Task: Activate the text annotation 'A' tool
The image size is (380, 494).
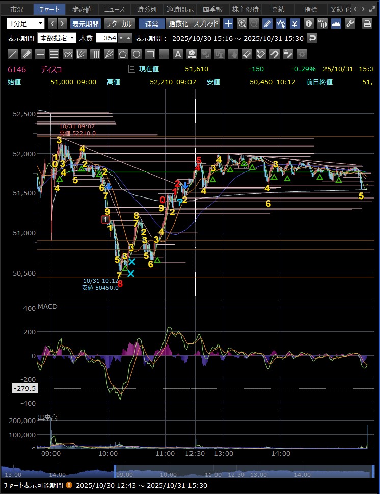Action: click(178, 54)
